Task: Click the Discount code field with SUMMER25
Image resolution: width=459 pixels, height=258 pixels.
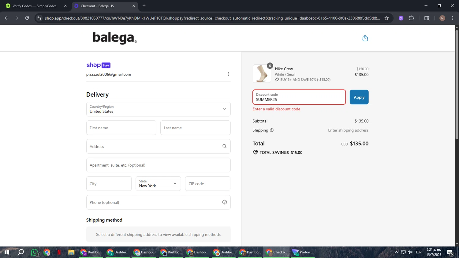Action: point(299,97)
